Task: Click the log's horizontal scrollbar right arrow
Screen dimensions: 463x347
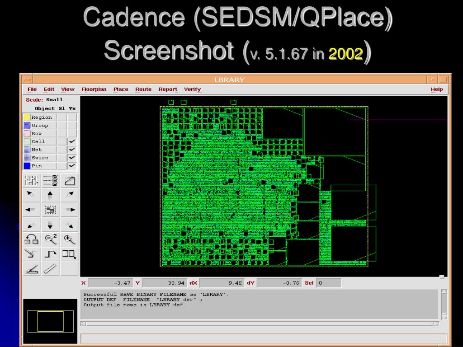Action: [436, 324]
